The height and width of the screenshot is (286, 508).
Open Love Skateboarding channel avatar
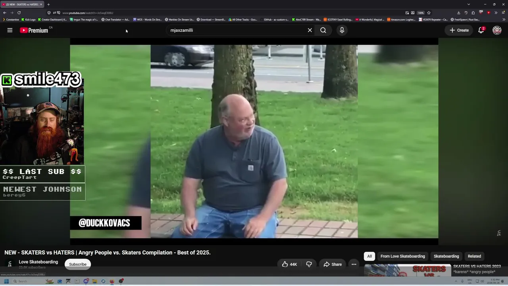point(10,264)
